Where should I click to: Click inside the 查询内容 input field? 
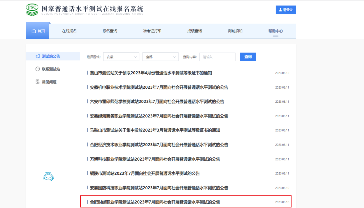pyautogui.click(x=217, y=57)
